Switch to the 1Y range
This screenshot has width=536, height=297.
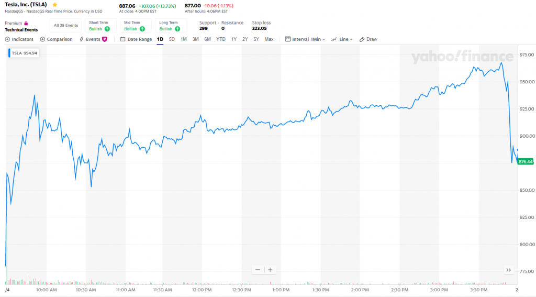coord(234,39)
